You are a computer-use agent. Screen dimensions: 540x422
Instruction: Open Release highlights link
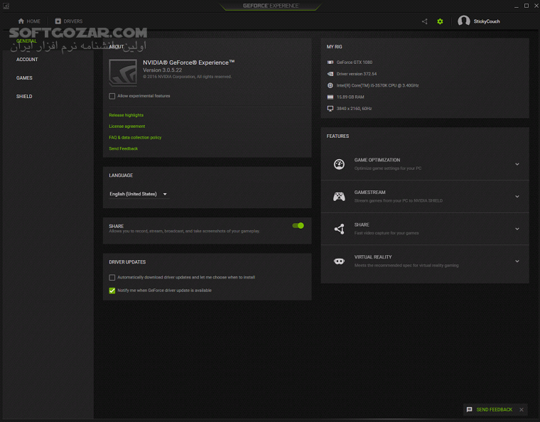126,115
